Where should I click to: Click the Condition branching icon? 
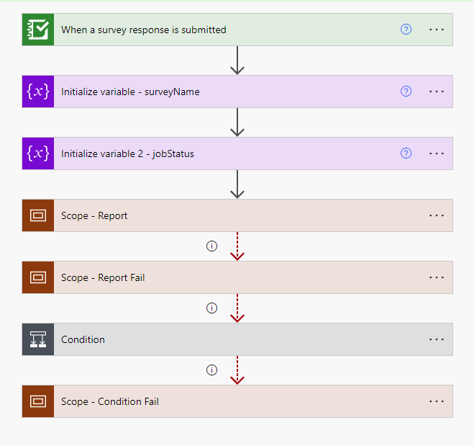[x=37, y=339]
